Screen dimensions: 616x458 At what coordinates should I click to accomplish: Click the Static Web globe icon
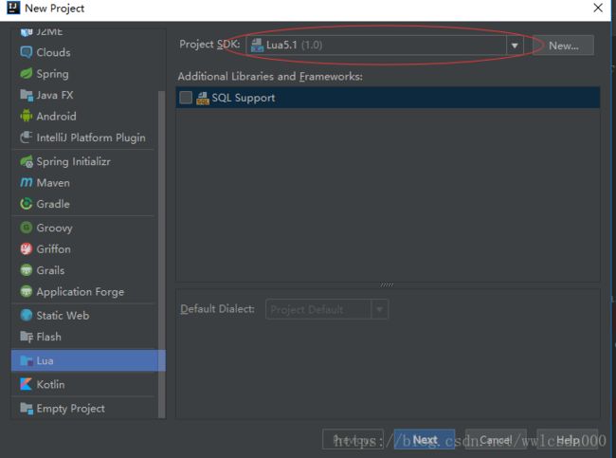pos(27,316)
